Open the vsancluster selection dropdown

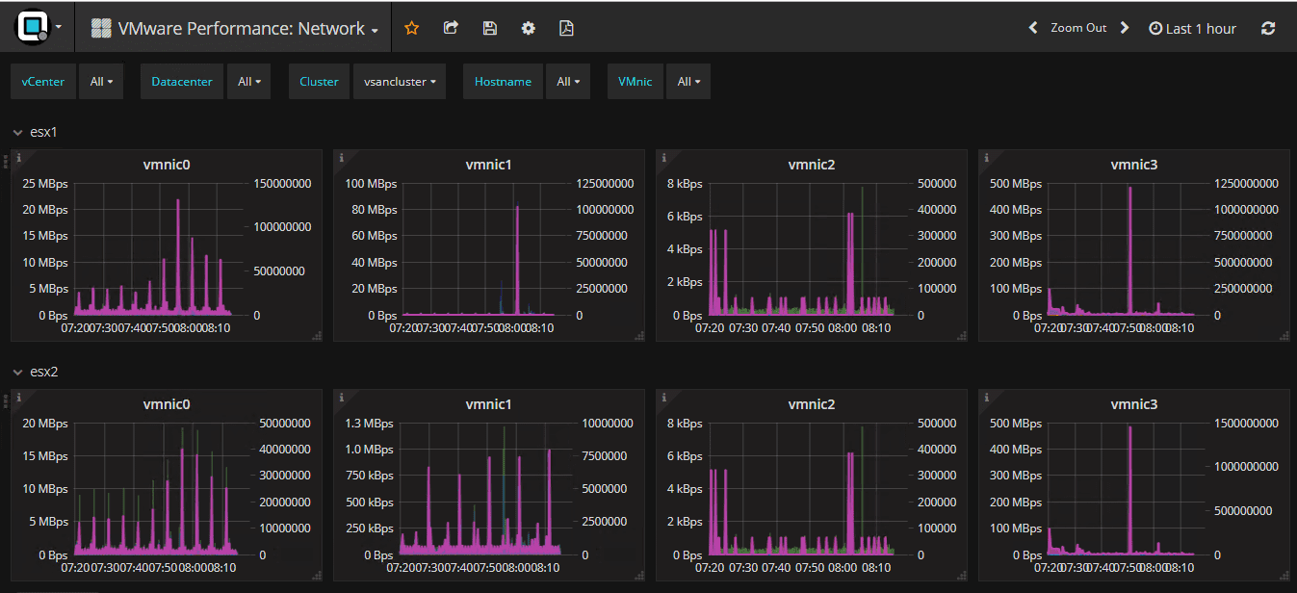click(x=399, y=81)
